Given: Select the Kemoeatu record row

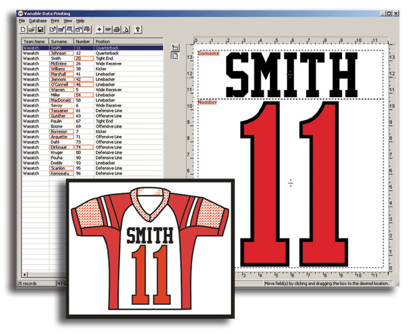Looking at the screenshot, I should (x=93, y=173).
